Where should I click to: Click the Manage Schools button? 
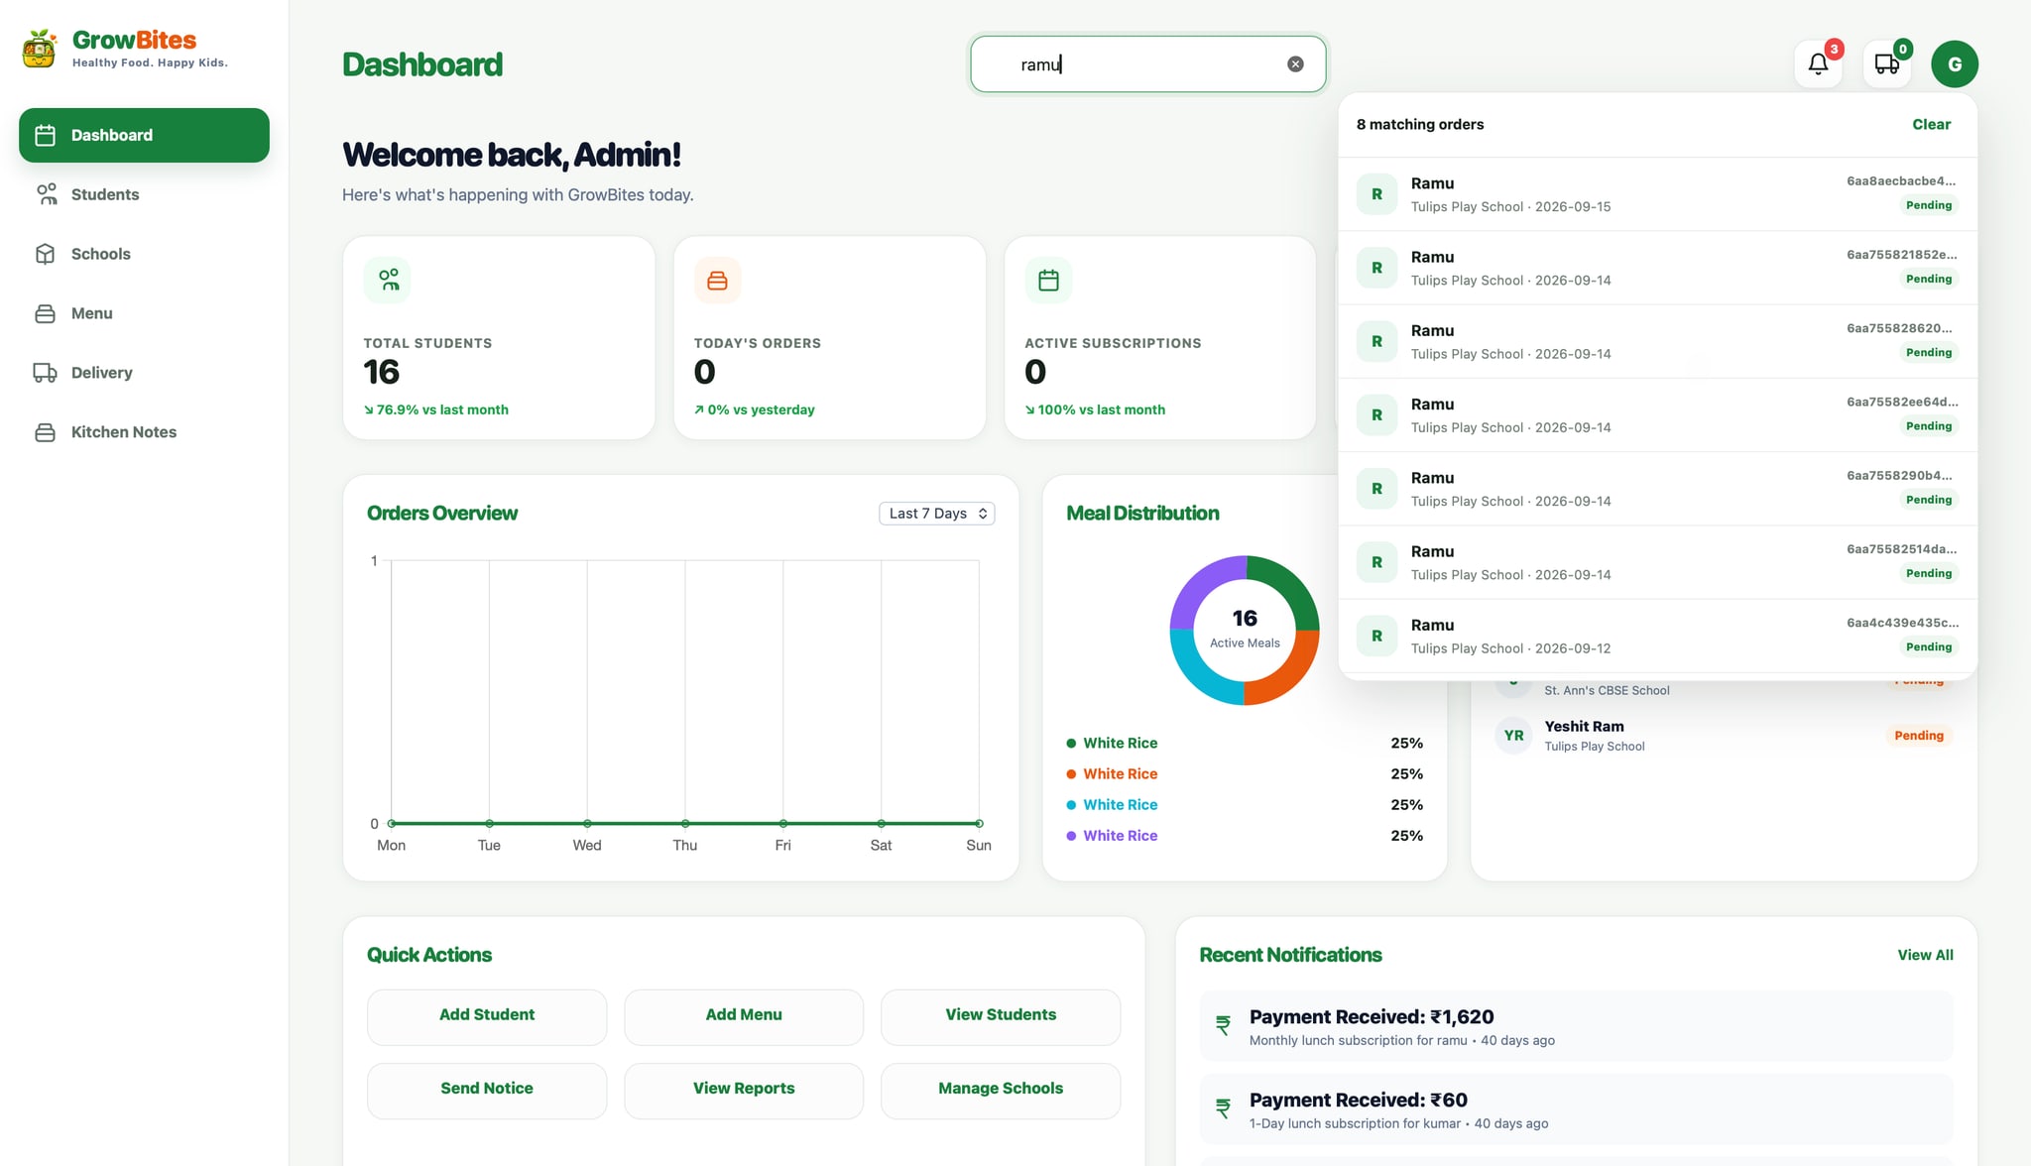point(1001,1091)
